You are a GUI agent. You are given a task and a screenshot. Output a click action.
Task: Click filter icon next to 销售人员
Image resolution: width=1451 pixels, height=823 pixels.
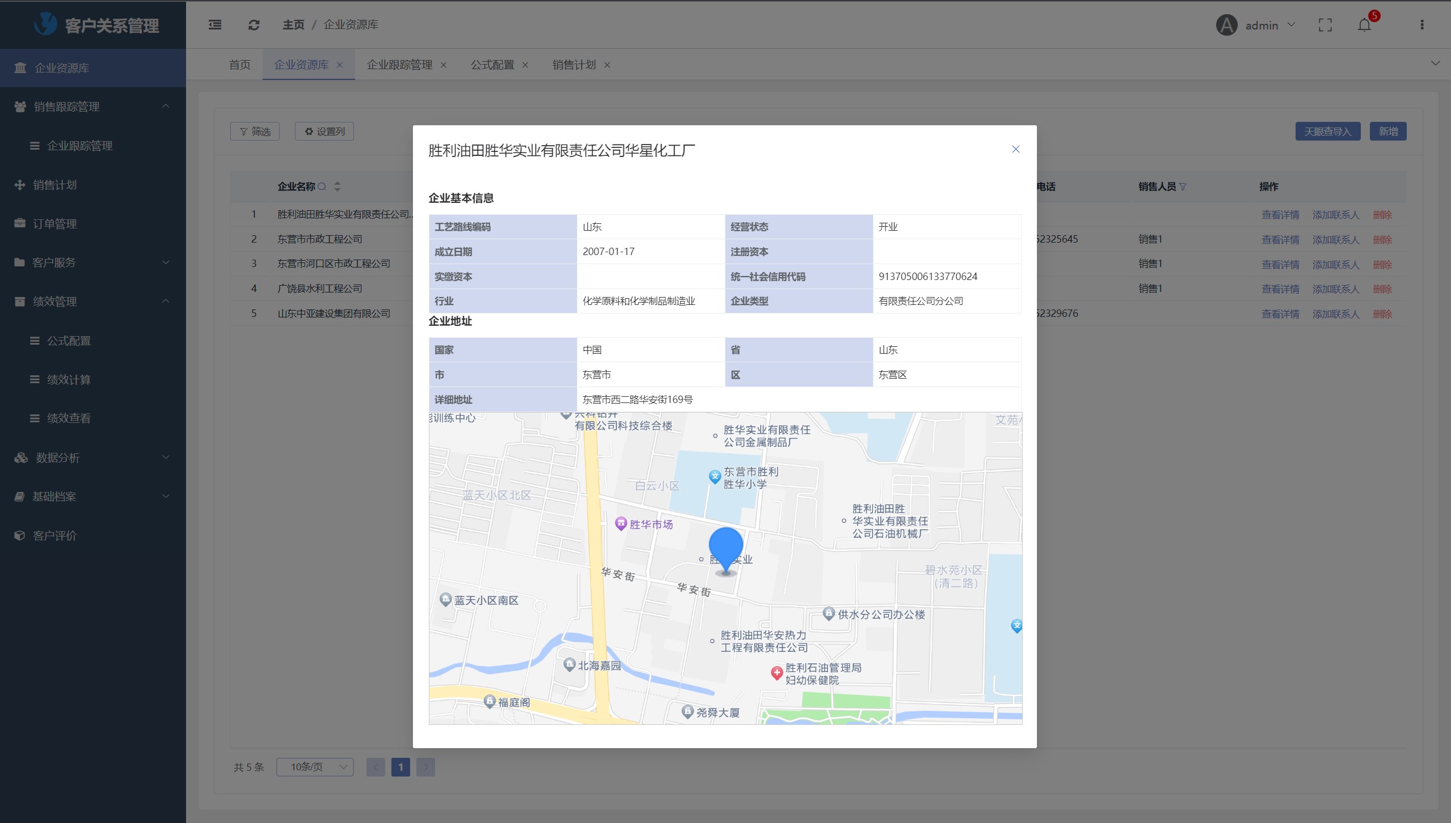pos(1183,186)
